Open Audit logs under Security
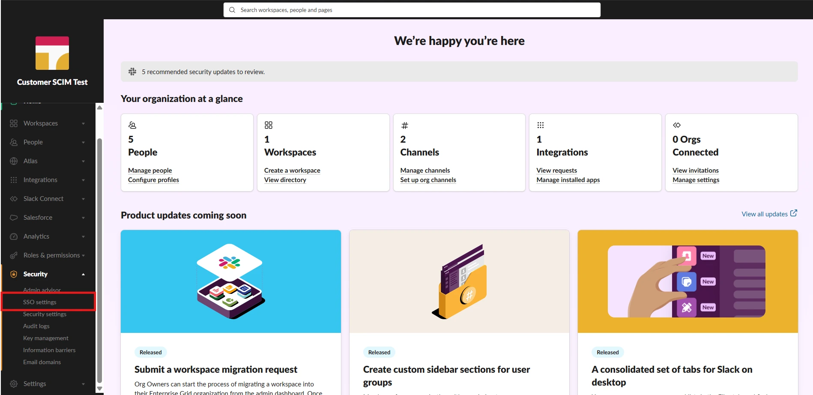 [x=36, y=326]
